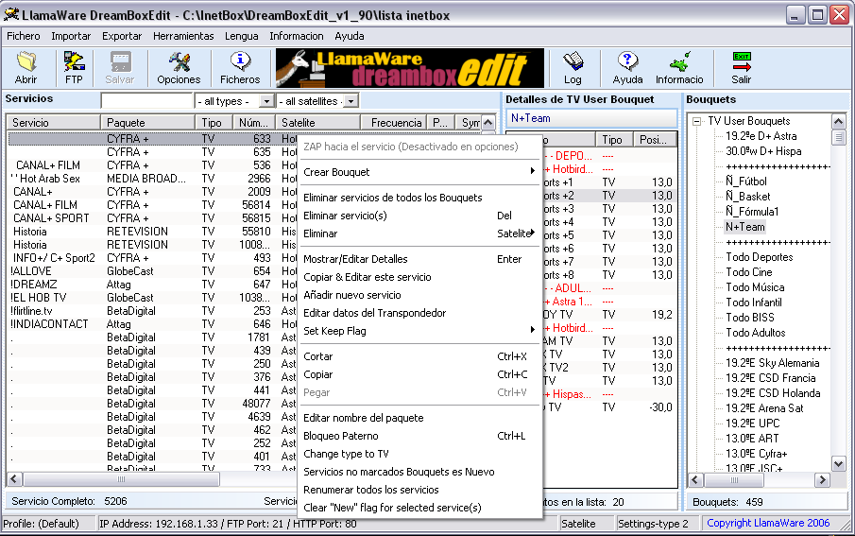Click the Posi... column header

tap(655, 140)
